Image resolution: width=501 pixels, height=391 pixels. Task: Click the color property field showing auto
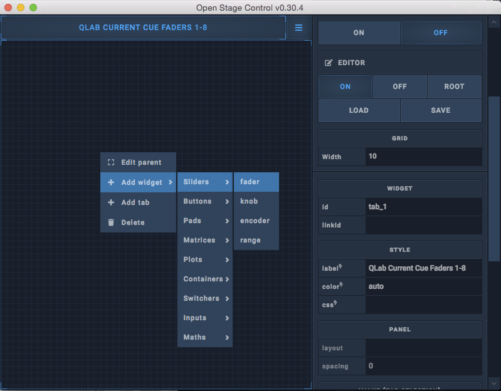(x=423, y=286)
